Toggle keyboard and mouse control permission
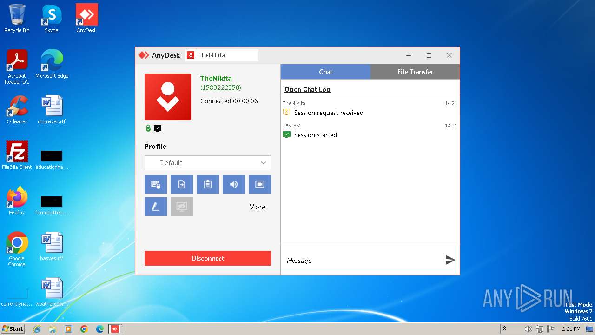This screenshot has height=335, width=595. [156, 184]
